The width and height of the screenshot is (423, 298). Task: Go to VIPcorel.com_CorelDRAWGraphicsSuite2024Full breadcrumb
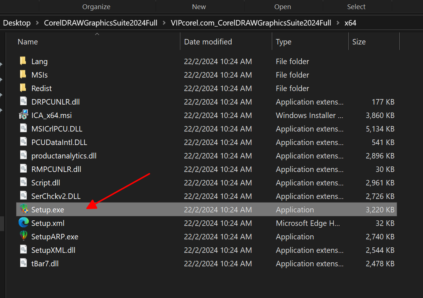[251, 23]
